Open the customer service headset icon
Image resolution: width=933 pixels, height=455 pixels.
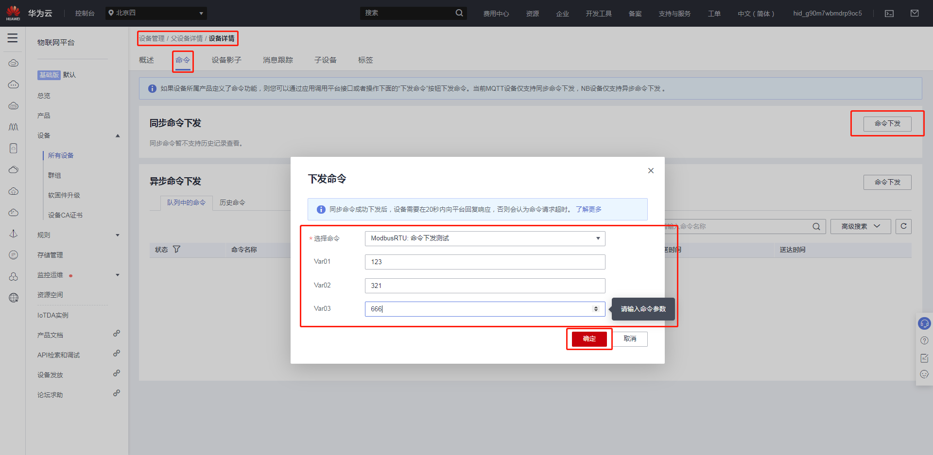coord(924,323)
